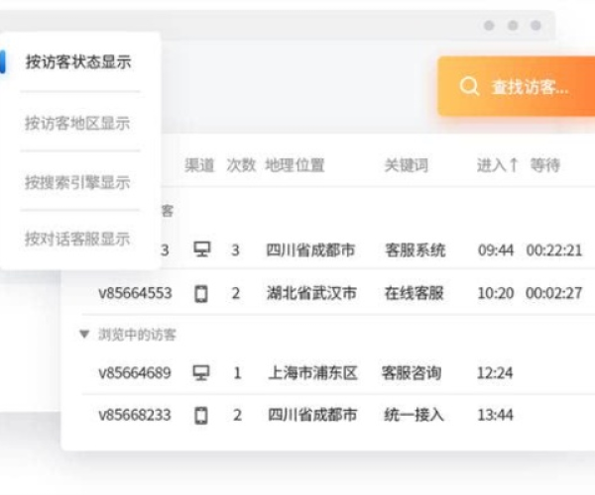Select 上海市浦东区 location cell

tap(313, 372)
